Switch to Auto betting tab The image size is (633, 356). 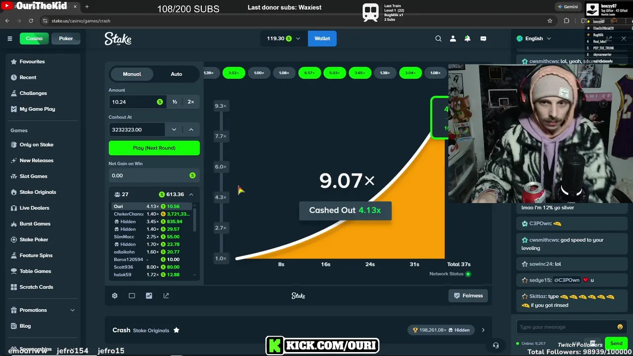177,74
